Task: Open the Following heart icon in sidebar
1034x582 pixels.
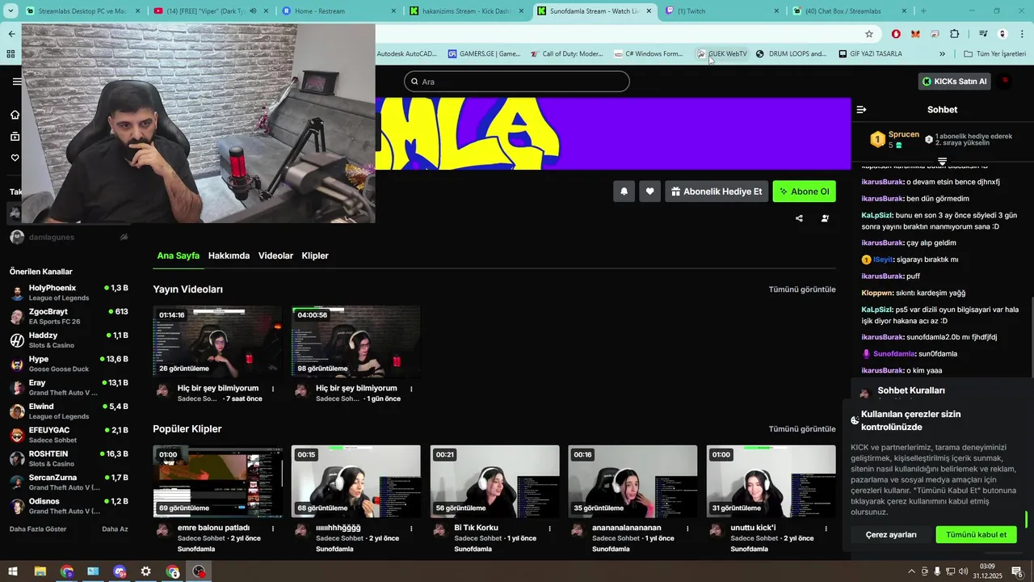Action: click(x=15, y=158)
